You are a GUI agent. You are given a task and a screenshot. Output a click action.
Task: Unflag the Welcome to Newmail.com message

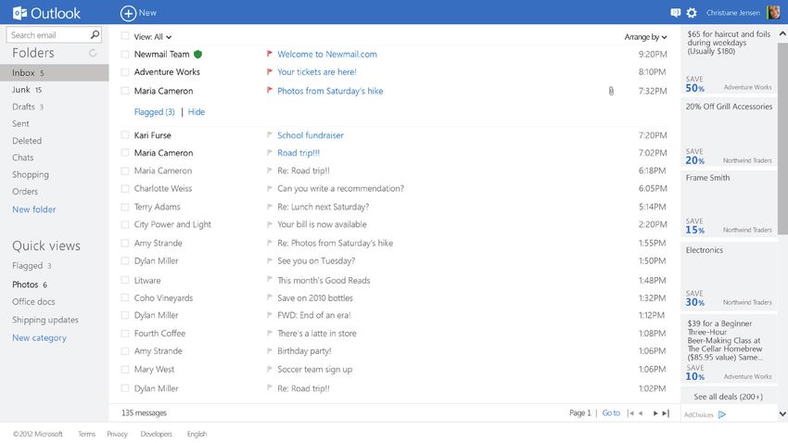pos(270,53)
